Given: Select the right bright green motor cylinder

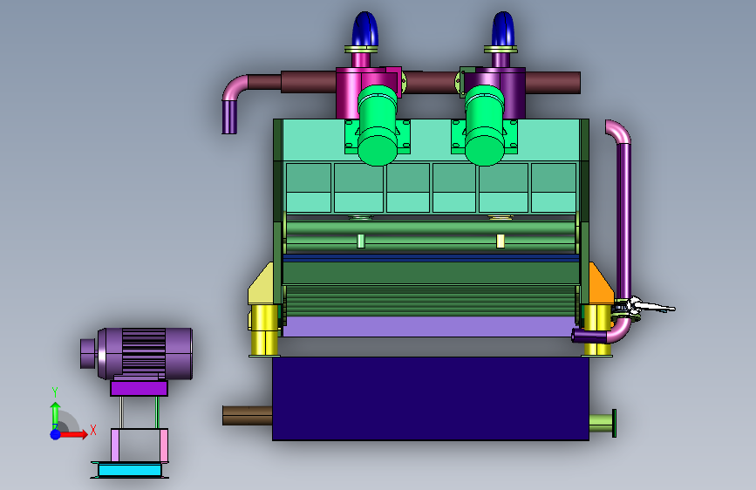Looking at the screenshot, I should pyautogui.click(x=485, y=126).
